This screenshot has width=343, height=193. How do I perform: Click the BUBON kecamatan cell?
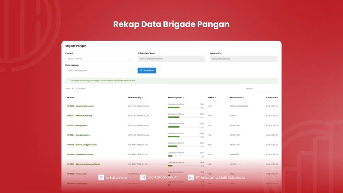(x=233, y=116)
